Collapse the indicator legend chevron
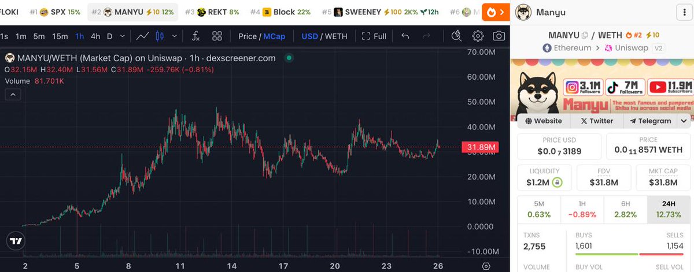694x272 pixels. [x=14, y=95]
